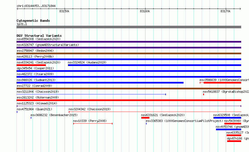249x152 pixels.
Task: Click the 83160k ruler tick label
Action: pyautogui.click(x=145, y=11)
